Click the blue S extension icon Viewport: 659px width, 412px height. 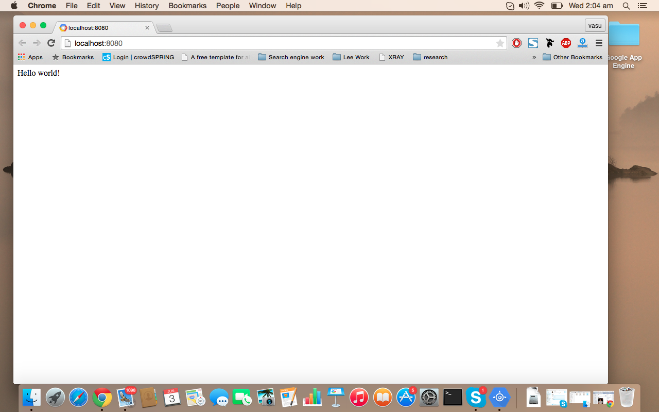[x=533, y=43]
